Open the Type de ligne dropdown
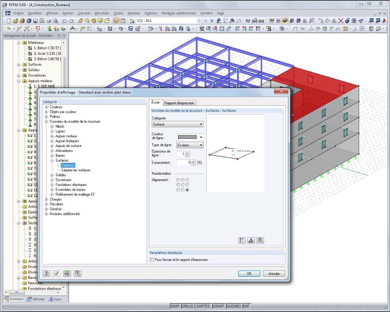 [x=190, y=145]
